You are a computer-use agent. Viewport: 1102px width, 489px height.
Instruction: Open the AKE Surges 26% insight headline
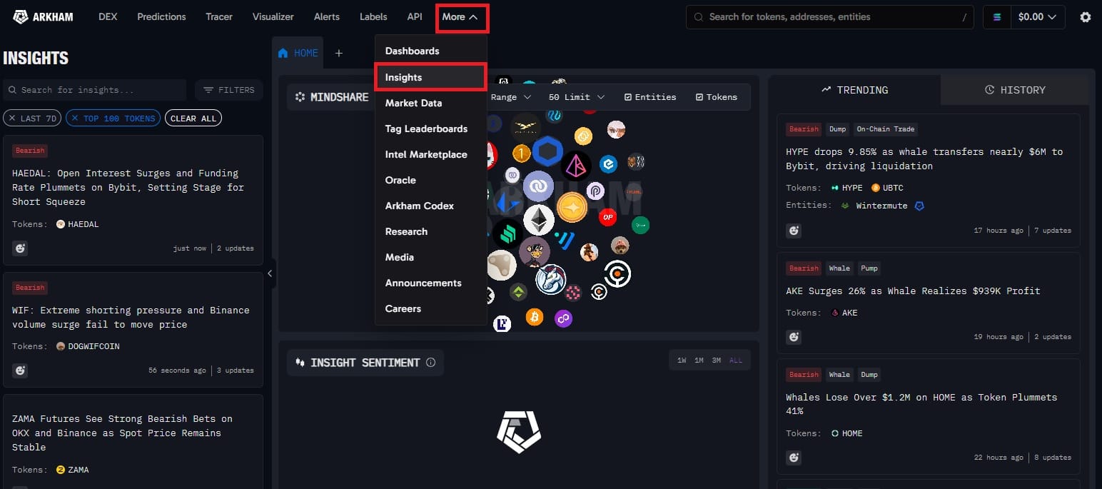(913, 291)
